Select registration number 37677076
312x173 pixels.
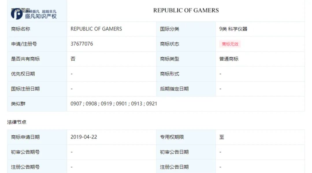[81, 44]
